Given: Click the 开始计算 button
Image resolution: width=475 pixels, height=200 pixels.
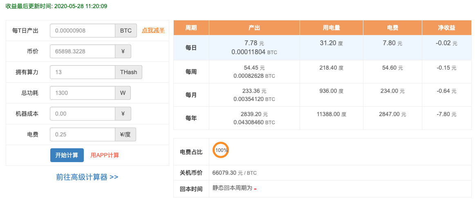Looking at the screenshot, I should coord(67,155).
